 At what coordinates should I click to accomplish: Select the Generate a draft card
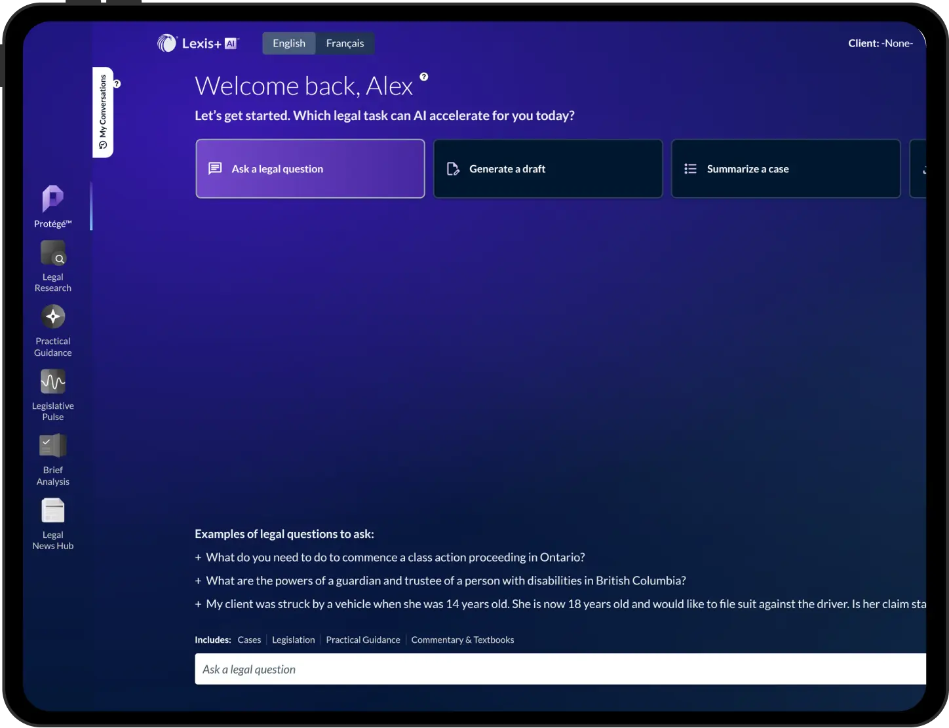[548, 168]
